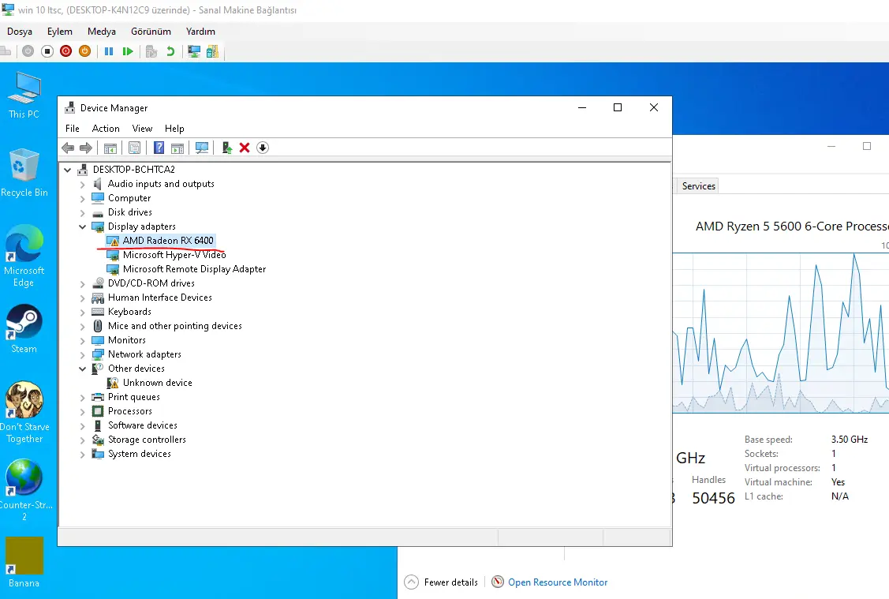Viewport: 889px width, 599px height.
Task: Click the last VM toolbar icon beside enhanced session
Action: pos(213,51)
